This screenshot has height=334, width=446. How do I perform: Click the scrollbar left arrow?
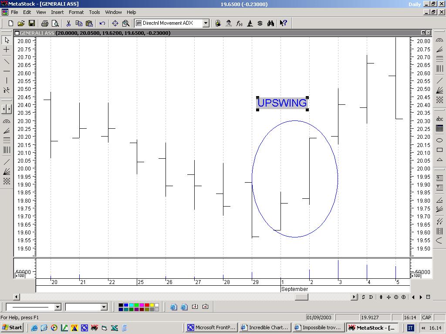16,297
